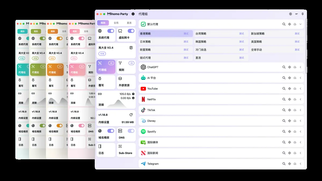Expand the ChatGPT group chevron
Screen dimensions: 322x181
pos(301,67)
